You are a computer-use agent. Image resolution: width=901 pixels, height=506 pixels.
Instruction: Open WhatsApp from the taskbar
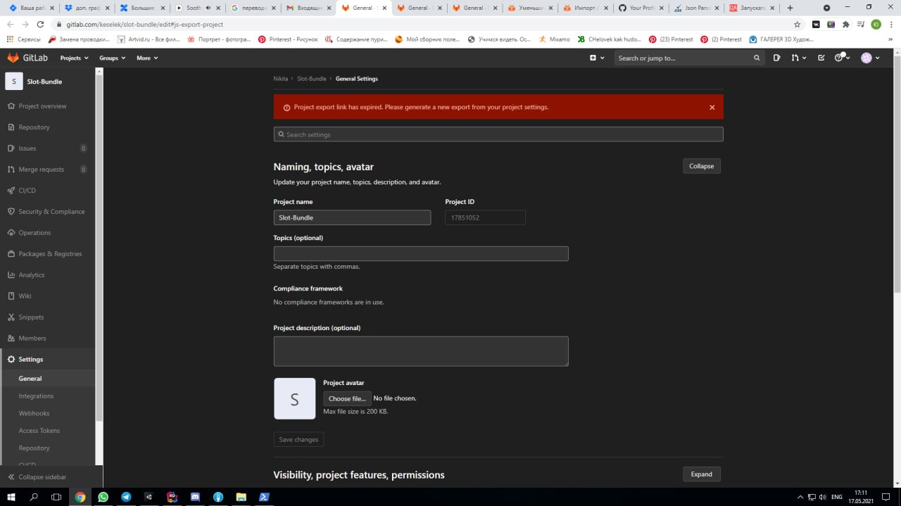click(103, 497)
